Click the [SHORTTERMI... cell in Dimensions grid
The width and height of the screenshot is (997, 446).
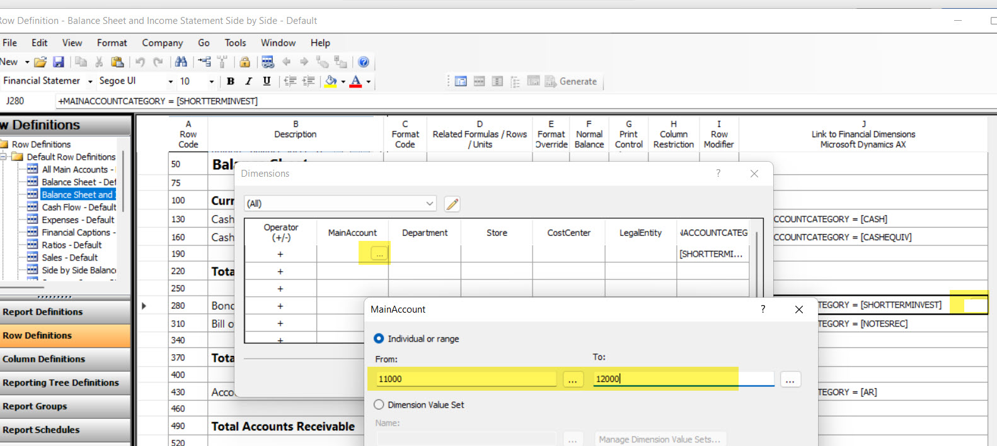[x=712, y=254]
